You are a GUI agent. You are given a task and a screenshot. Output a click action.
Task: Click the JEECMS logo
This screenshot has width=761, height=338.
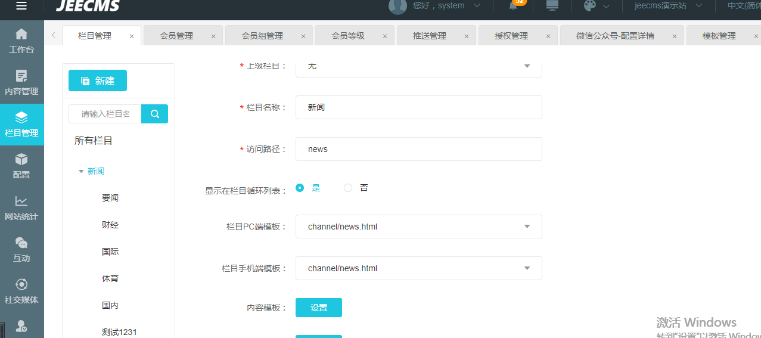(x=88, y=6)
